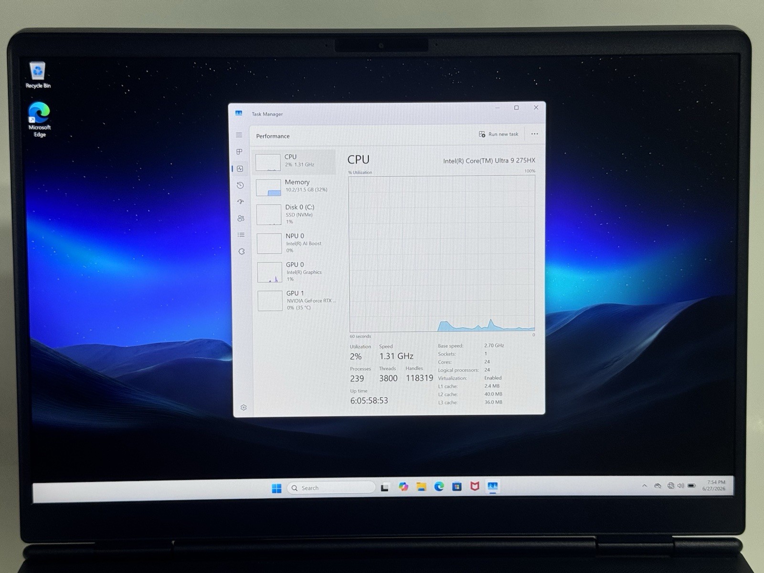Click the CPU utilization graph
This screenshot has width=764, height=573.
(x=442, y=254)
